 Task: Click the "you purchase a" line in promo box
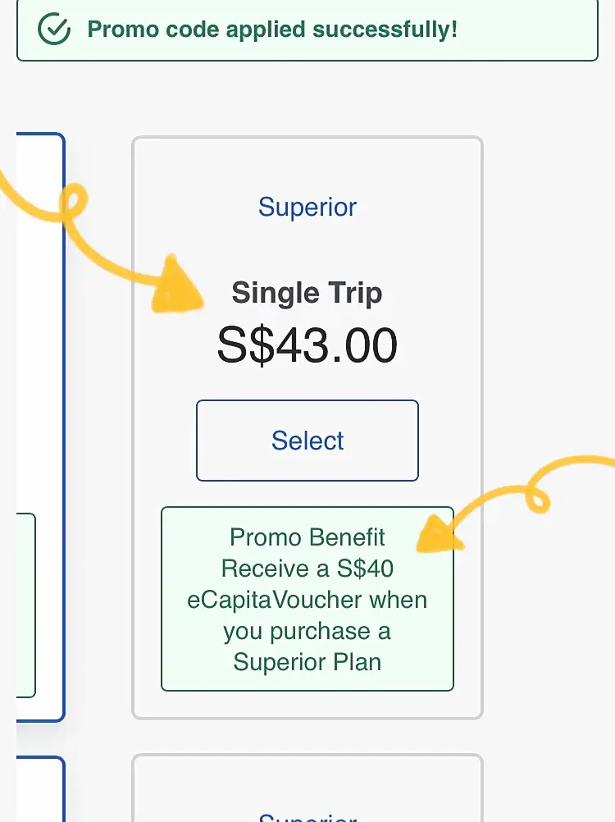pos(307,631)
